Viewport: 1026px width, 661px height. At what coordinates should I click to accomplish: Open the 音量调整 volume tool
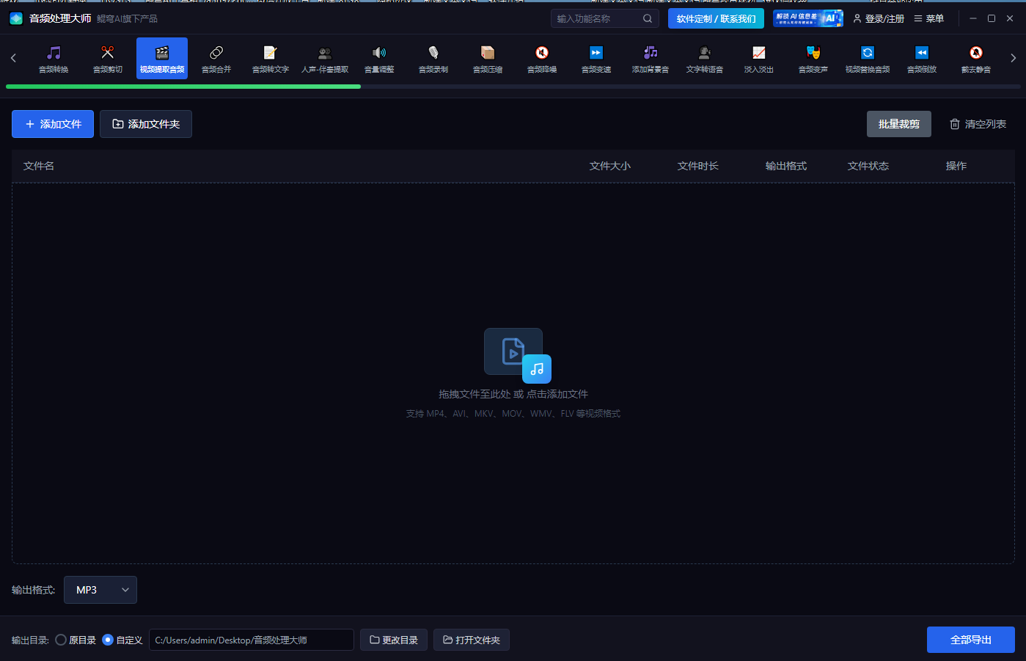(x=379, y=59)
